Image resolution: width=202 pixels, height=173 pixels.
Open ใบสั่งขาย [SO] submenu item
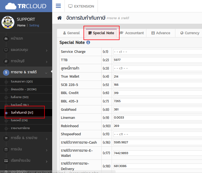[x=20, y=97]
